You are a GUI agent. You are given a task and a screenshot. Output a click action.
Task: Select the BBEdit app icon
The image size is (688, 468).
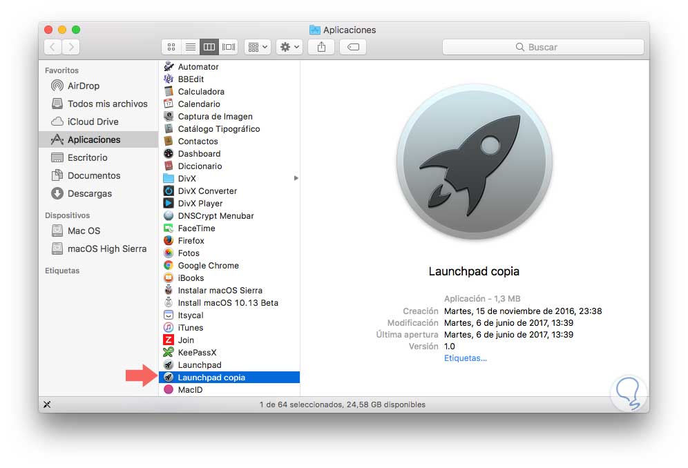pyautogui.click(x=169, y=79)
